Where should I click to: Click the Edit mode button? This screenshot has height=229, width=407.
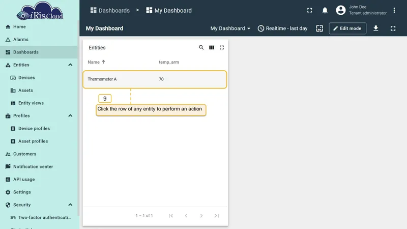[347, 28]
